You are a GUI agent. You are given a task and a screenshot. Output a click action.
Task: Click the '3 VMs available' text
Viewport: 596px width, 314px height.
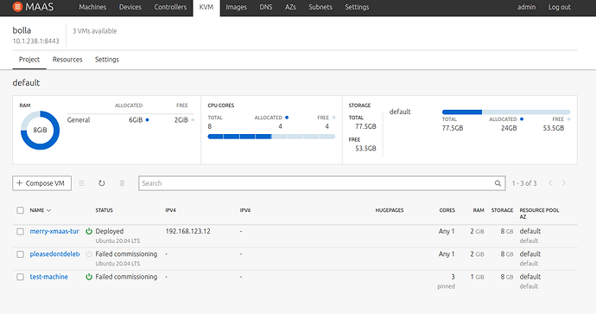pos(95,31)
